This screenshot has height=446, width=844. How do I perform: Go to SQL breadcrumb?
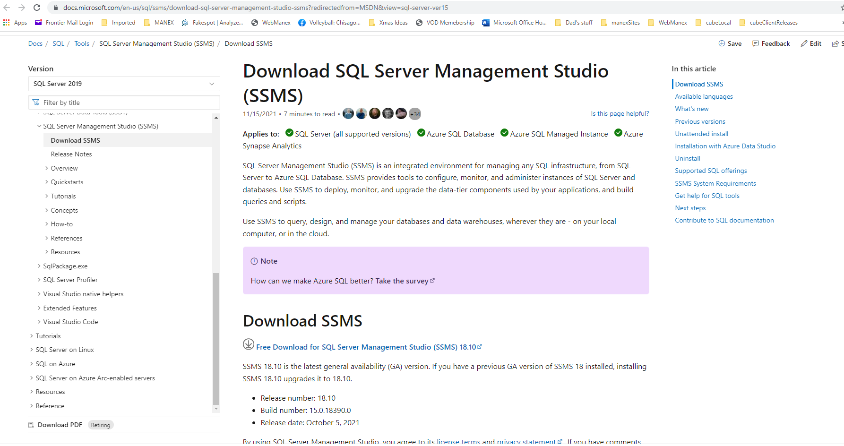(x=58, y=43)
